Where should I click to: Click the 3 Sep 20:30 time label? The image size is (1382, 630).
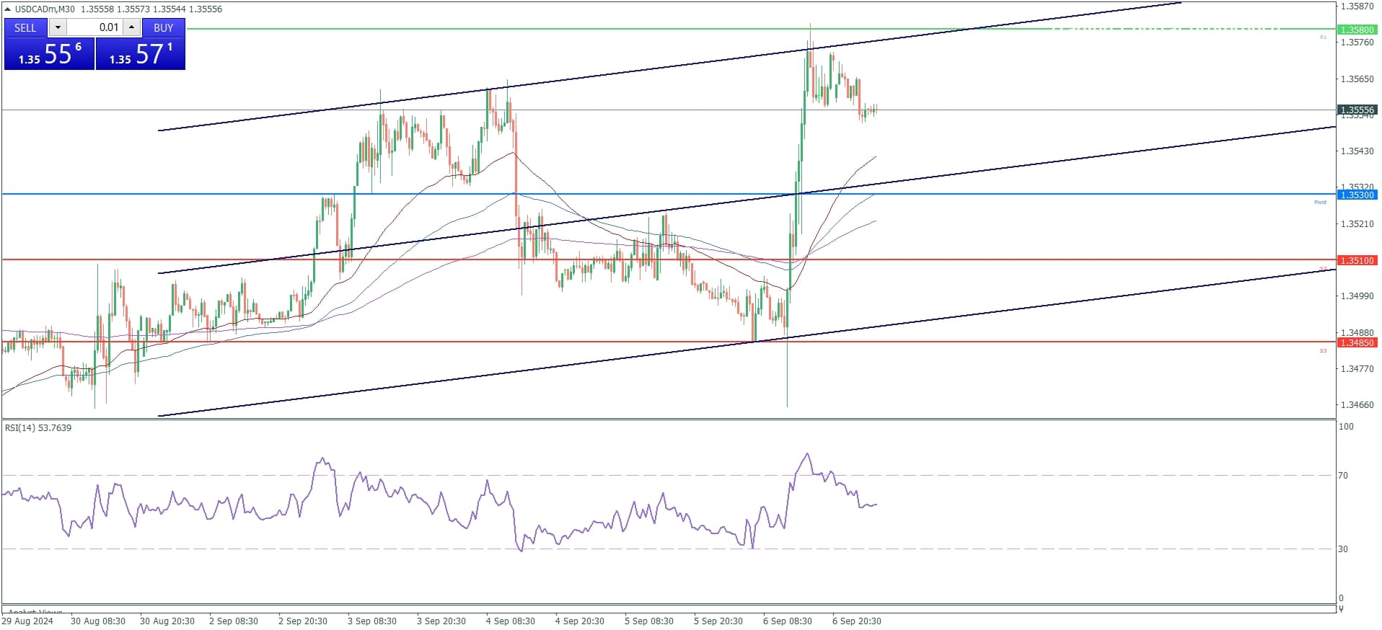tap(441, 621)
